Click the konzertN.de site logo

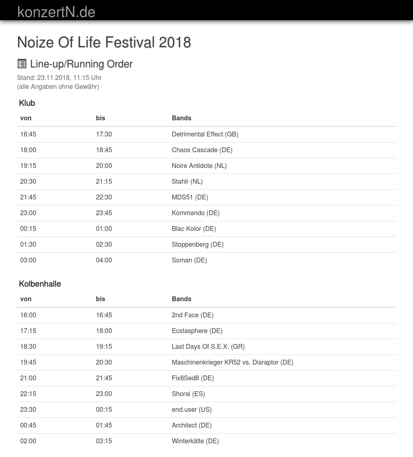[x=56, y=12]
